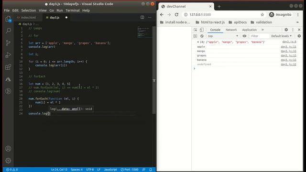Open the Edit menu
The image size is (306, 172).
click(15, 11)
